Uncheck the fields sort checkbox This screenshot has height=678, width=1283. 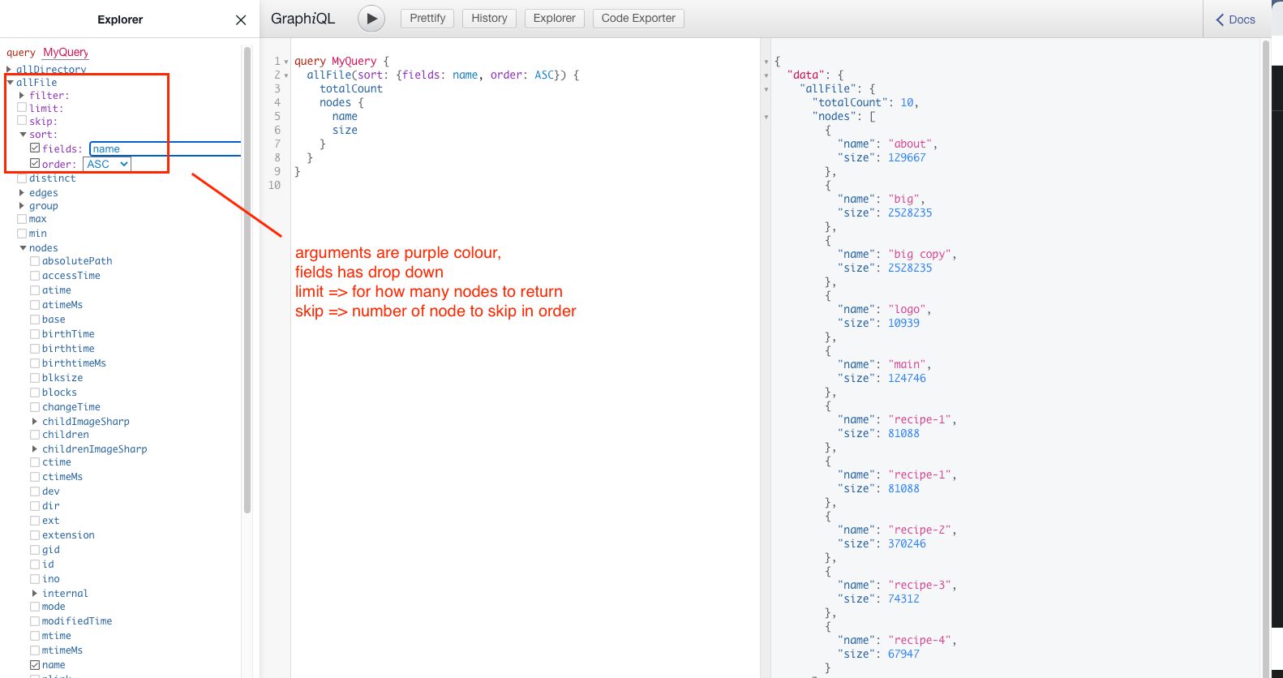point(35,148)
